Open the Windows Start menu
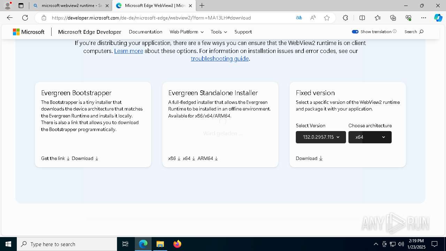 (8, 244)
